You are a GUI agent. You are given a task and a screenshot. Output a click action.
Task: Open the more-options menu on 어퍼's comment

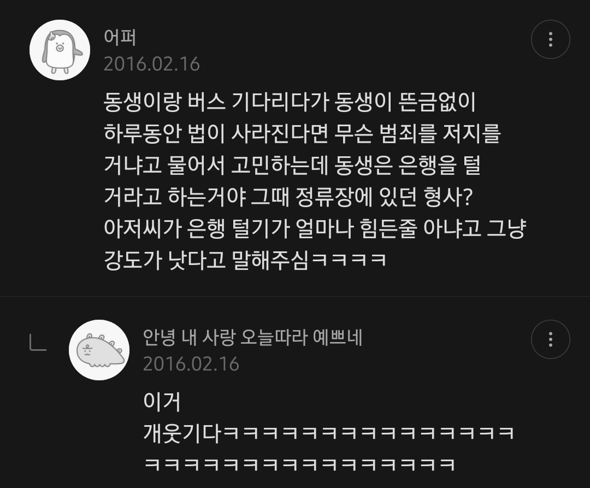tap(551, 39)
